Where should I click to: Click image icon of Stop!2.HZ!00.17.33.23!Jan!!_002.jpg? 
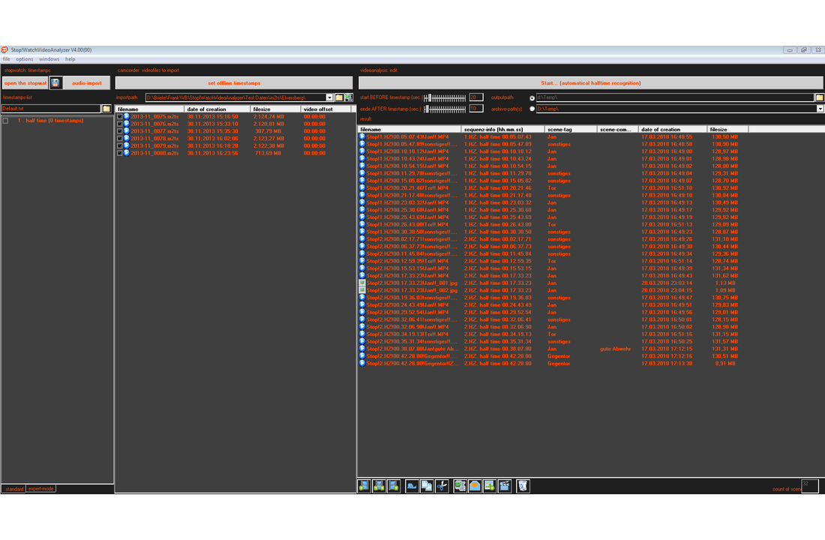click(362, 290)
